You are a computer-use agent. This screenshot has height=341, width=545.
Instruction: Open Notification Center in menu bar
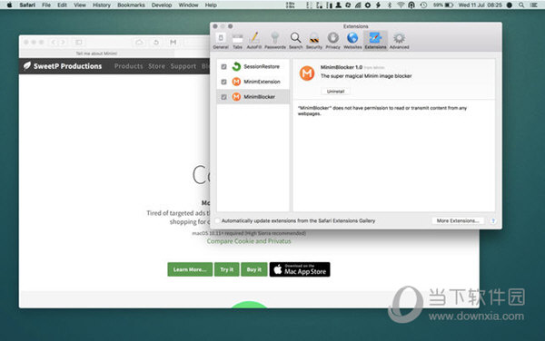tap(534, 5)
